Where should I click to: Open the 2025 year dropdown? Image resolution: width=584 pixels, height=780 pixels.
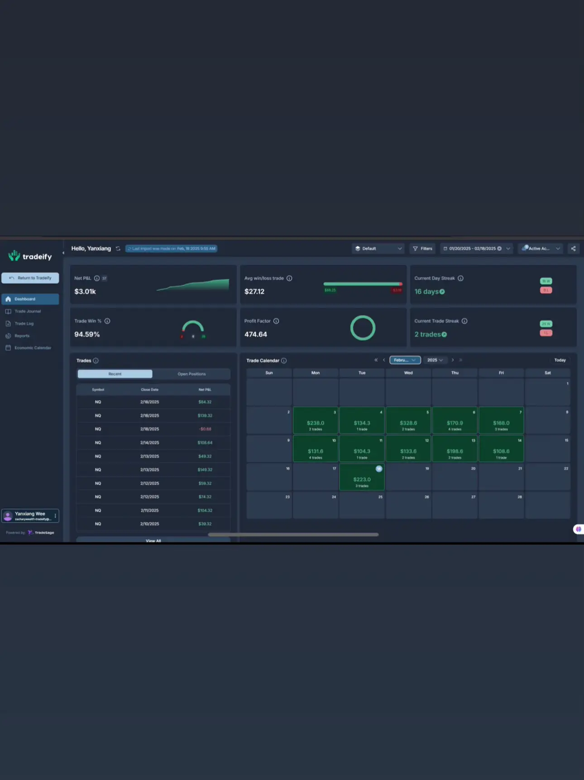pos(435,360)
